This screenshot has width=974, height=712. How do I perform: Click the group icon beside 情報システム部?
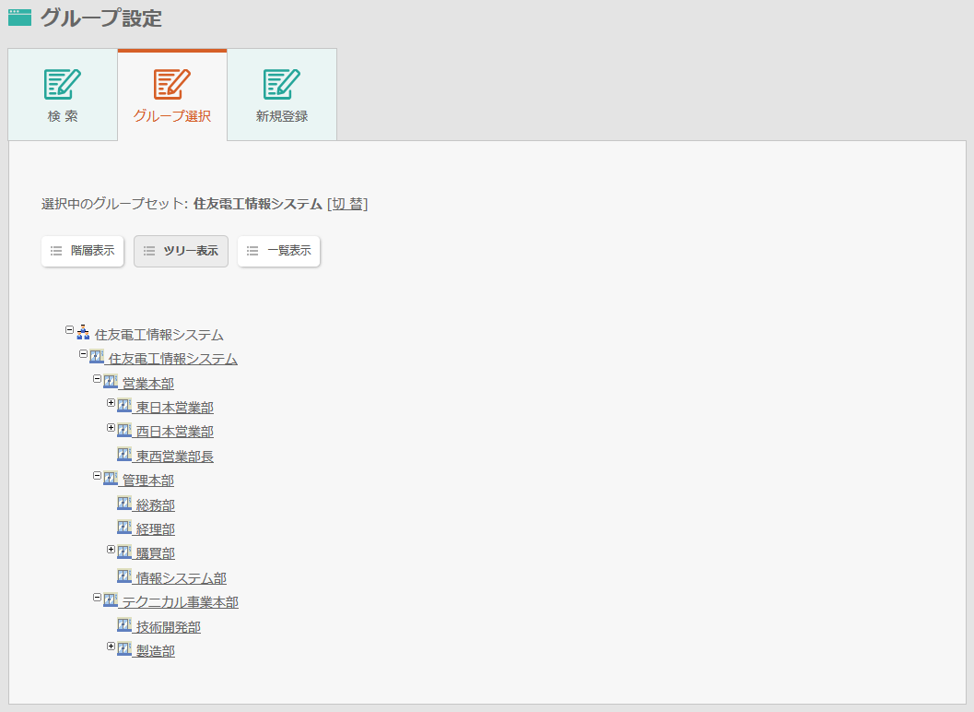pyautogui.click(x=124, y=576)
